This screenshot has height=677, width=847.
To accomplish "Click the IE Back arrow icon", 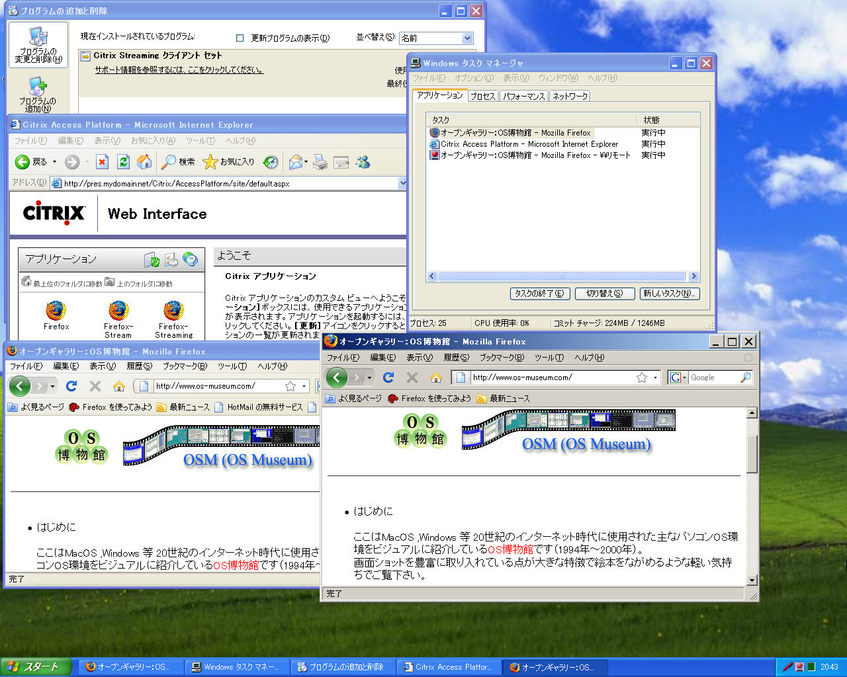I will click(x=22, y=162).
